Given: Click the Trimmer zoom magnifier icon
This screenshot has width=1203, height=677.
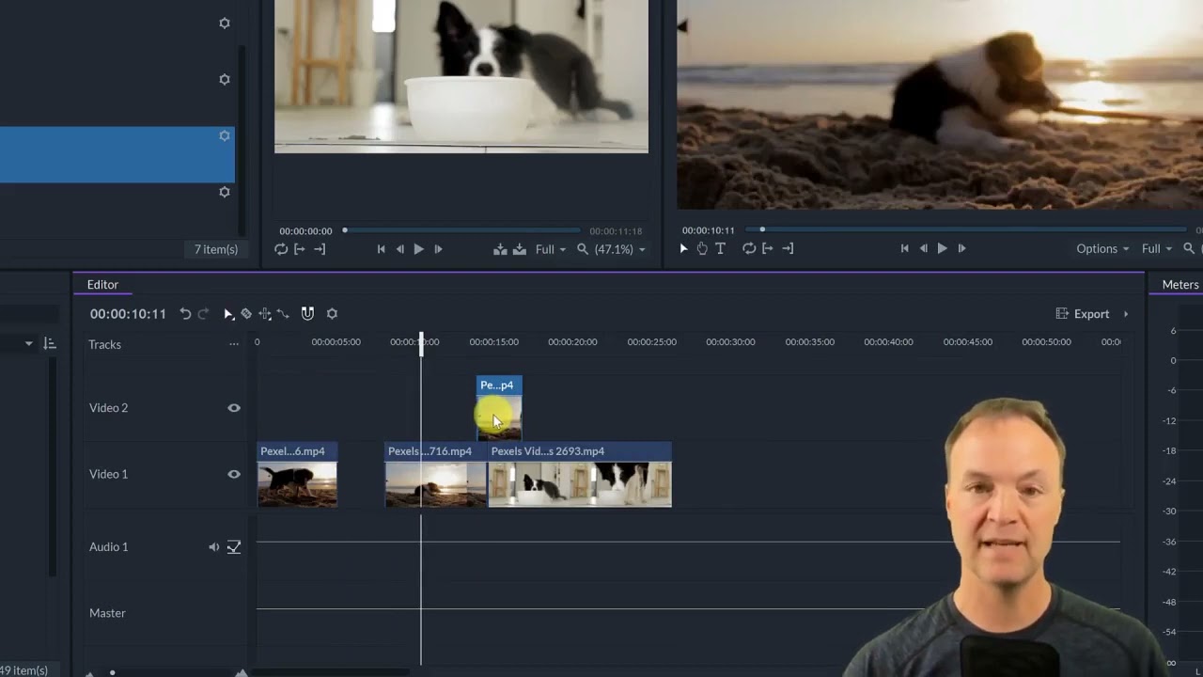Looking at the screenshot, I should 583,249.
